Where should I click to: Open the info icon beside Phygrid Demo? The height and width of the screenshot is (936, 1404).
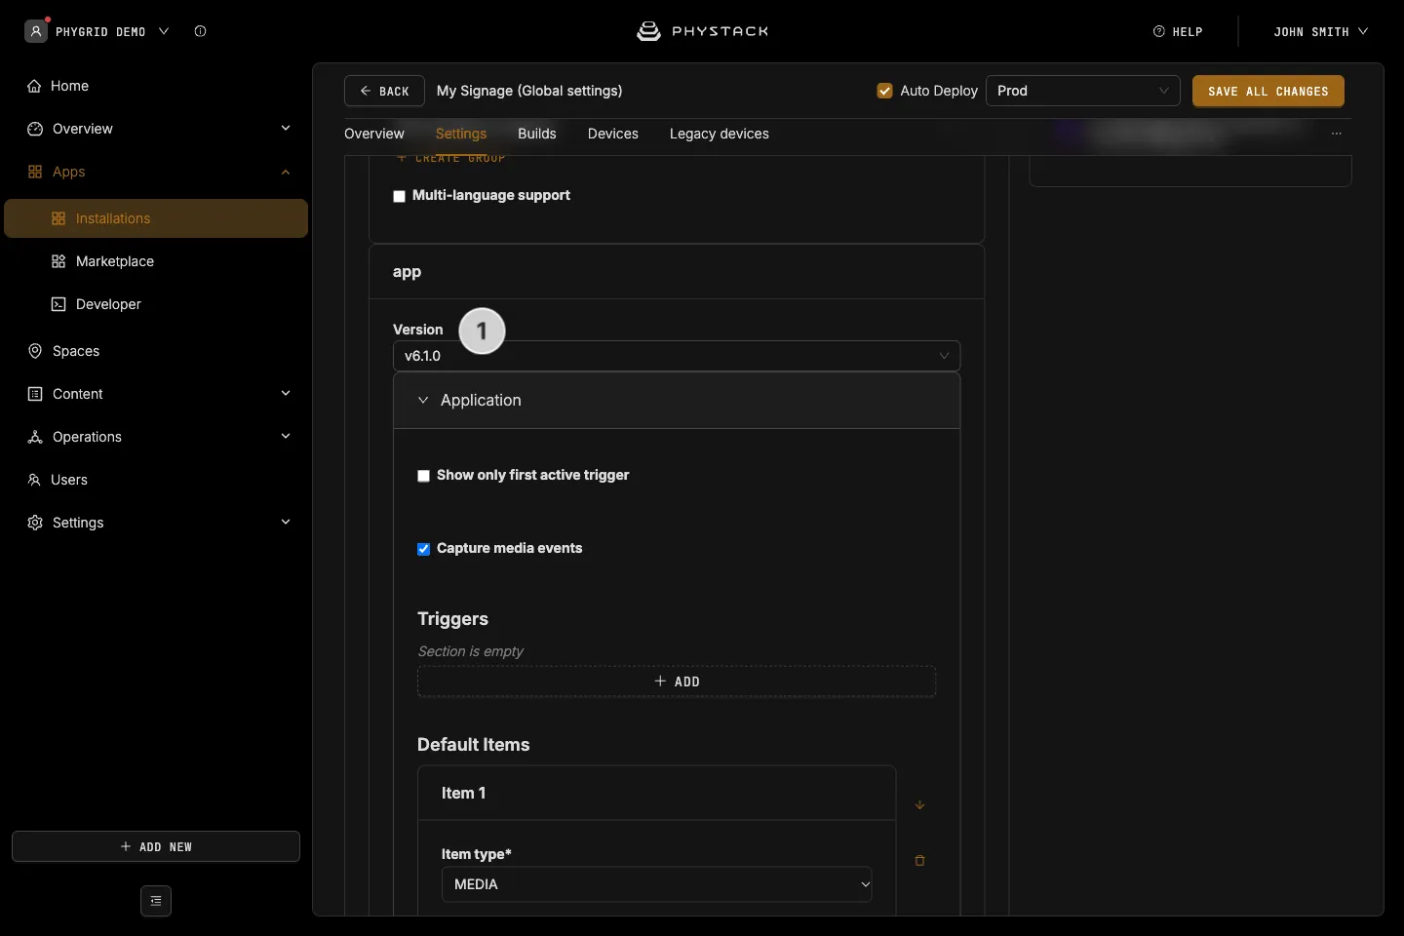tap(200, 31)
